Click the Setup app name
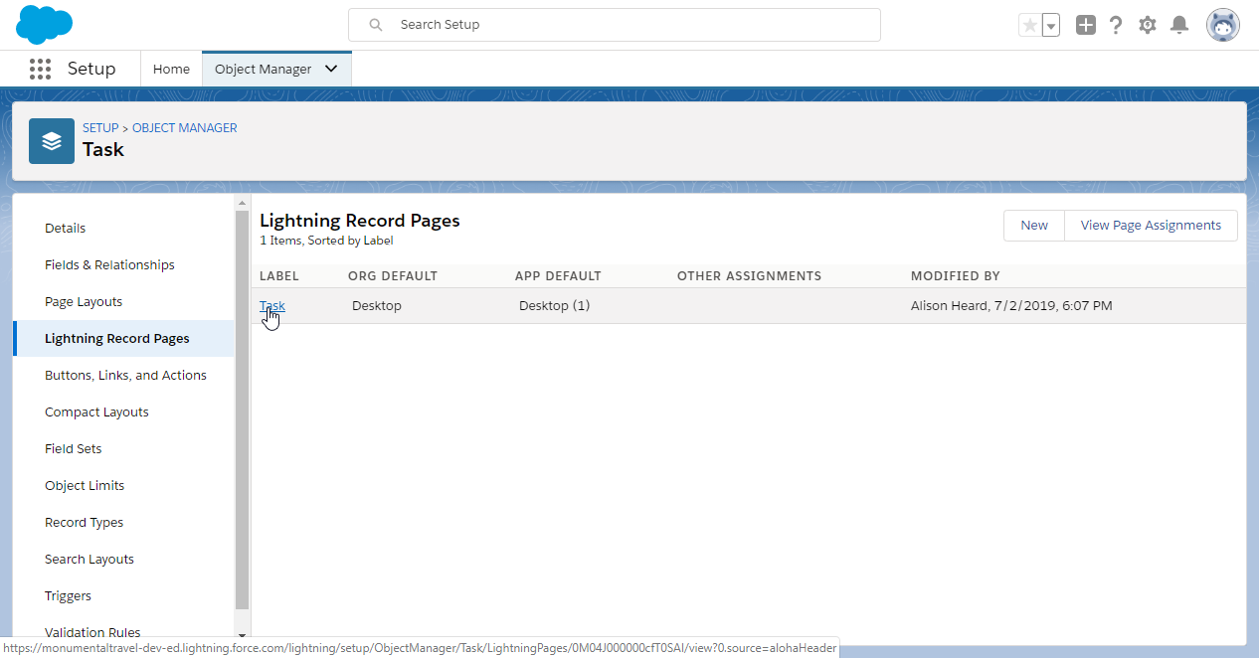The width and height of the screenshot is (1259, 658). coord(91,69)
